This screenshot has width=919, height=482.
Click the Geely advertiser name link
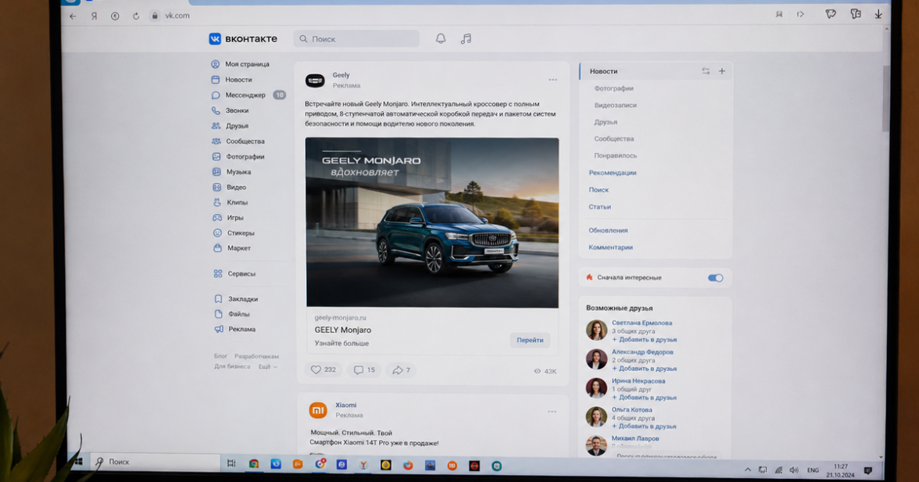click(x=341, y=75)
